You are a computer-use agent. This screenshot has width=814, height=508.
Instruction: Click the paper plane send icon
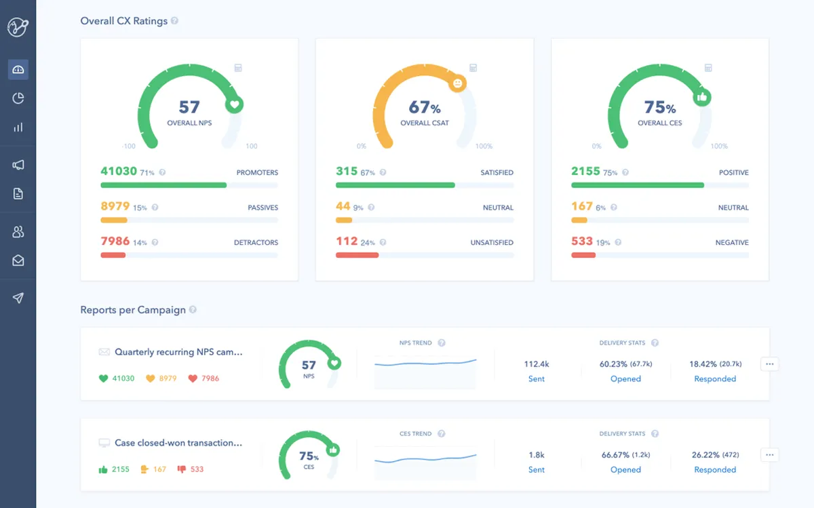coord(18,298)
